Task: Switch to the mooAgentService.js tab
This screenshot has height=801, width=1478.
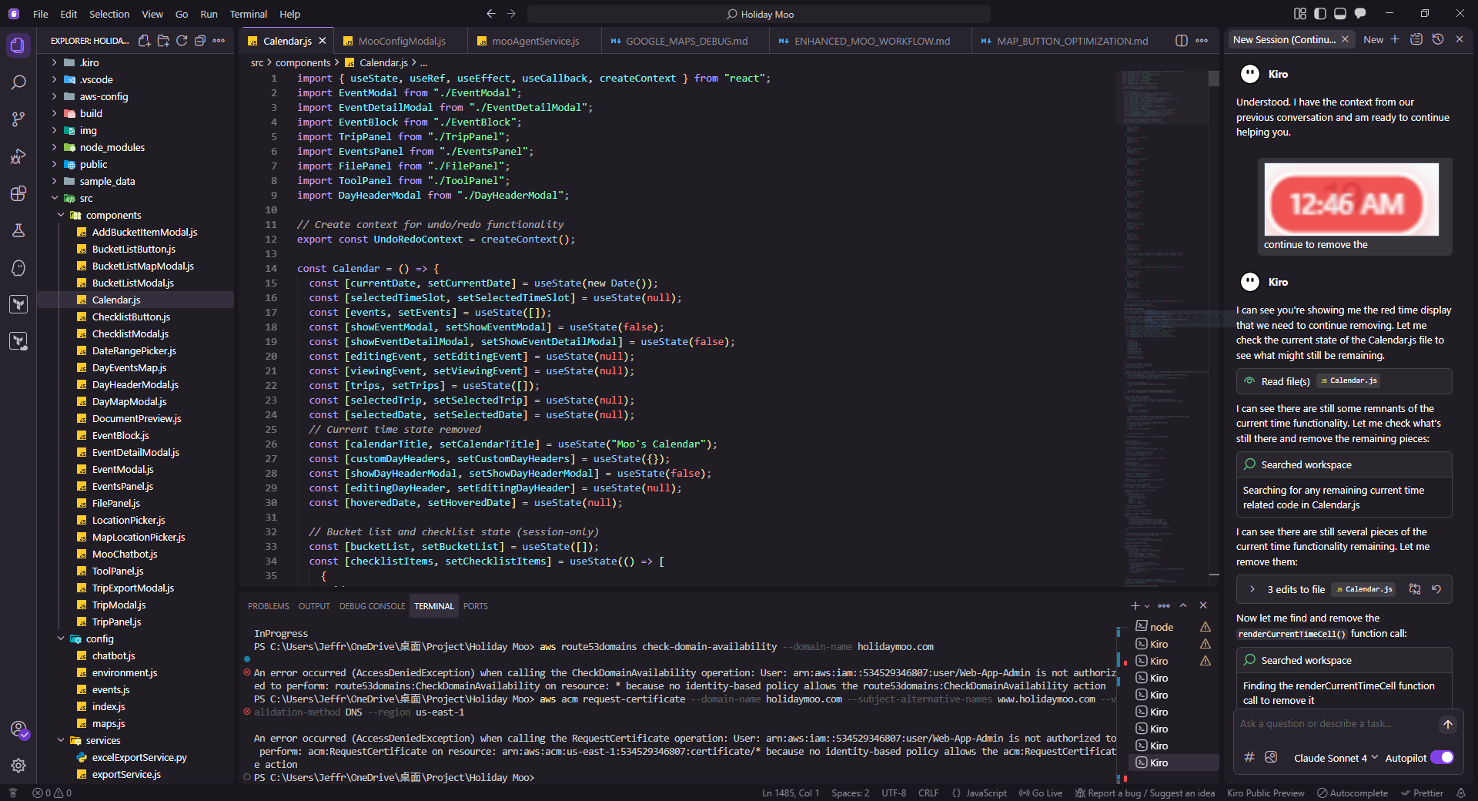Action: click(x=535, y=41)
